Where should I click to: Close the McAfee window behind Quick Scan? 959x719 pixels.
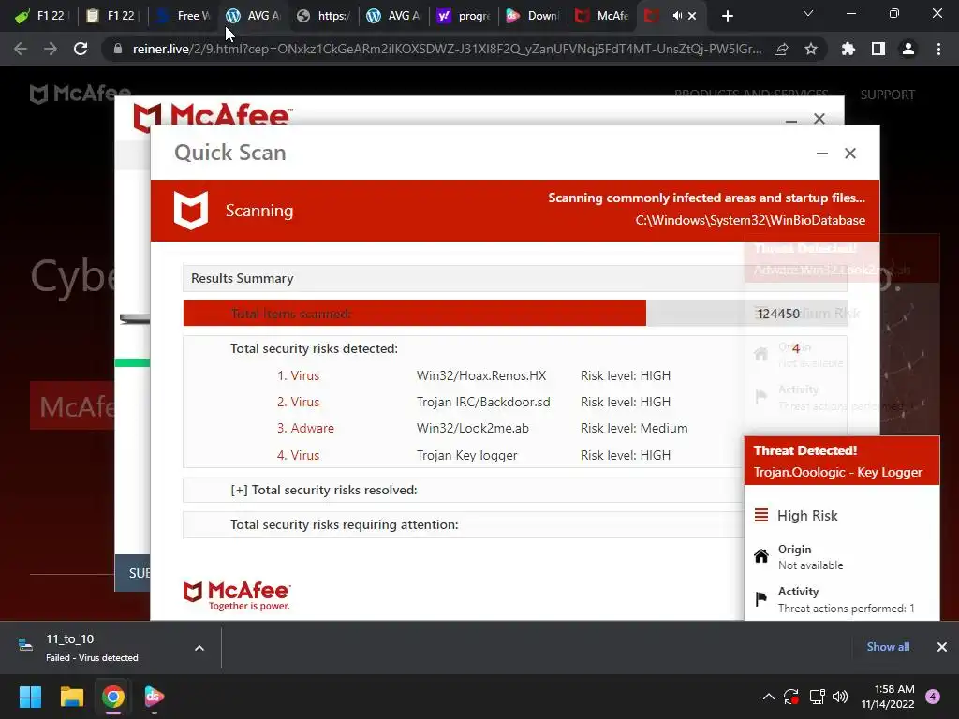point(819,119)
